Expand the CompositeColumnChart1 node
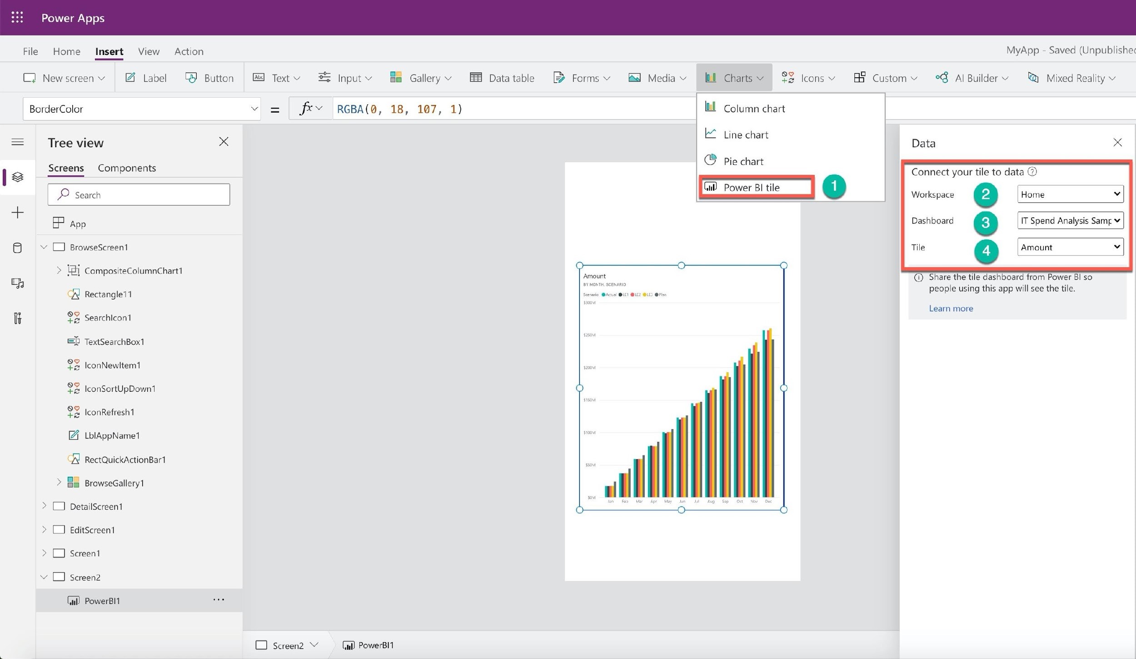The width and height of the screenshot is (1136, 659). tap(59, 270)
